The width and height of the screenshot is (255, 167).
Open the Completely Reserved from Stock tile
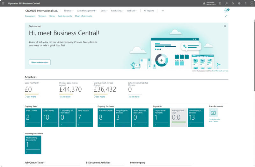pyautogui.click(x=68, y=118)
